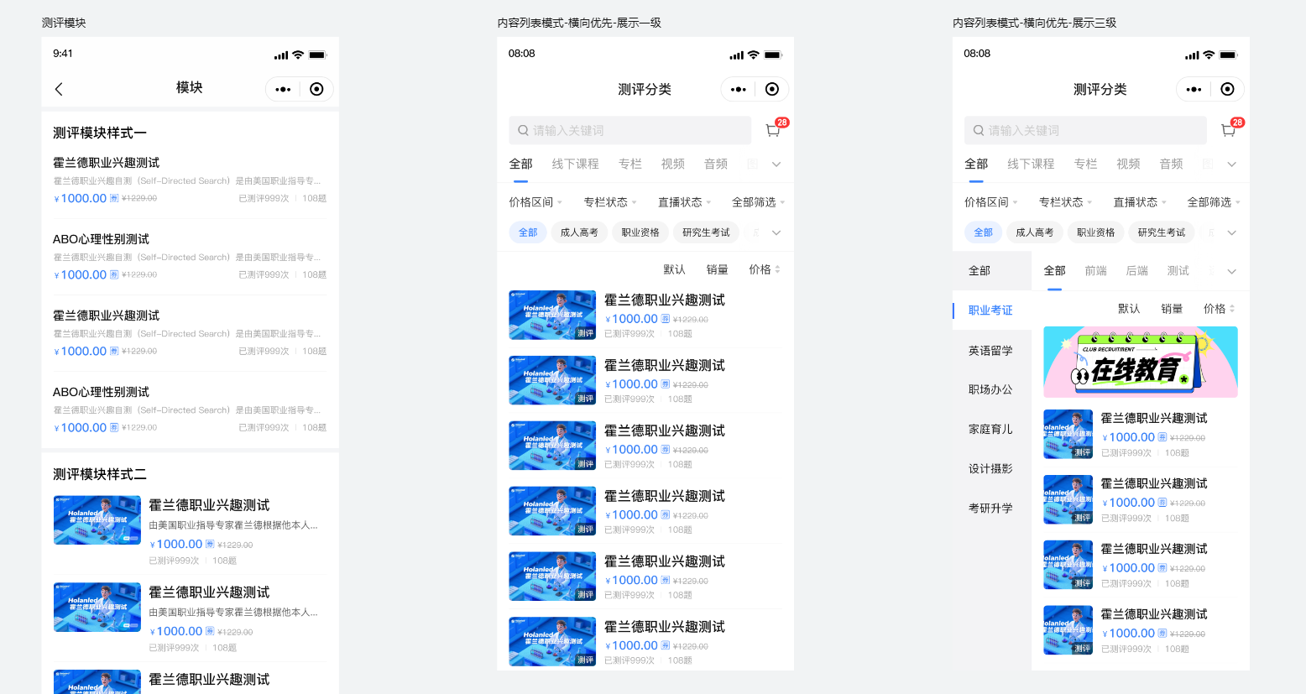Viewport: 1306px width, 694px height.
Task: Tap the circle close icon in 测评模块 screen
Action: (x=316, y=89)
